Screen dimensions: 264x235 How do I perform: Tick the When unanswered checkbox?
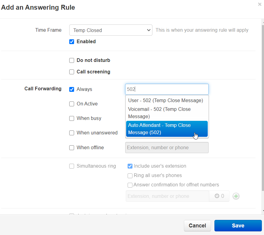point(72,133)
